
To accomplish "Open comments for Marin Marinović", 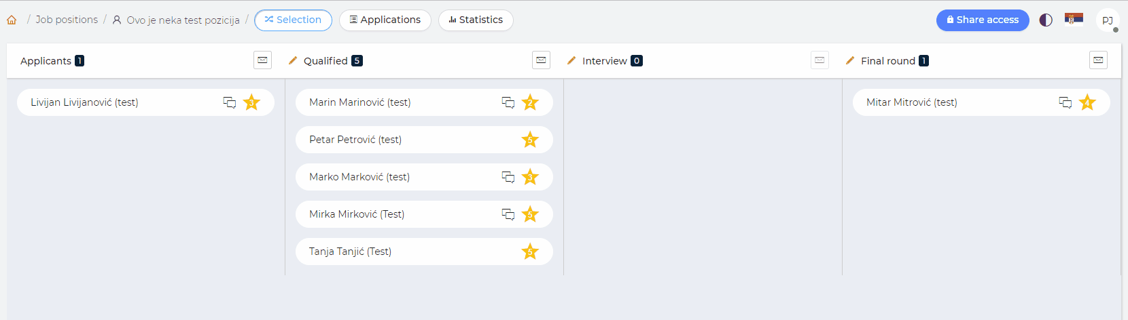I will (x=508, y=102).
